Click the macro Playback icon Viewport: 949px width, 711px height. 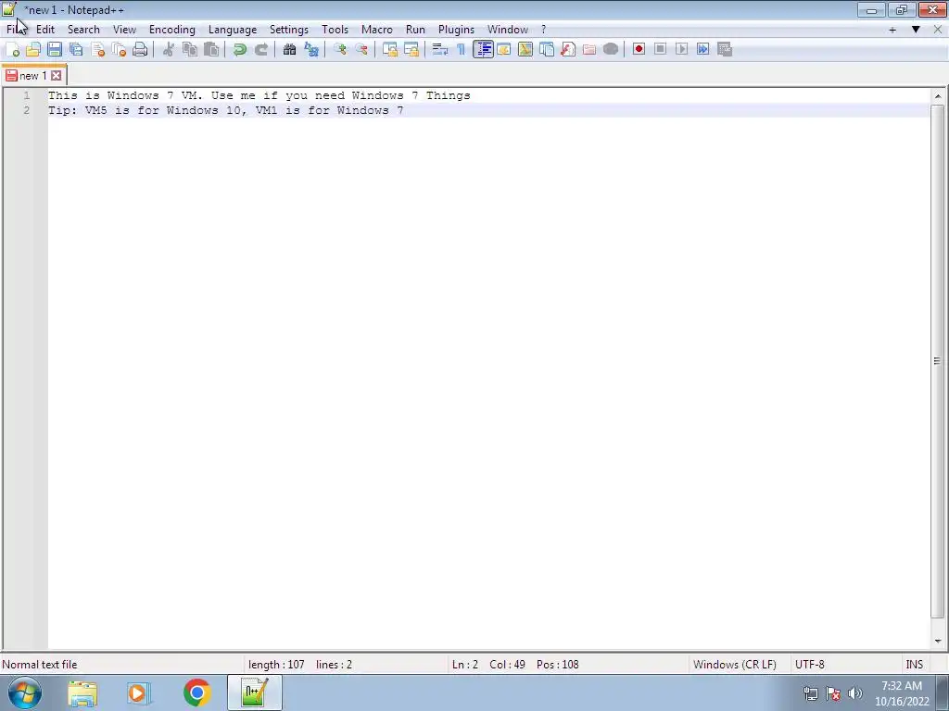tap(681, 50)
